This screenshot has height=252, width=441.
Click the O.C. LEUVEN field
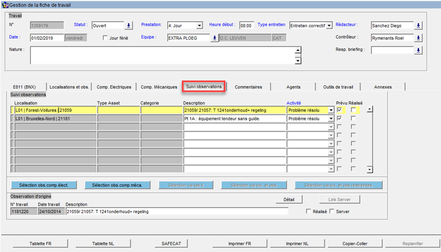coord(245,38)
